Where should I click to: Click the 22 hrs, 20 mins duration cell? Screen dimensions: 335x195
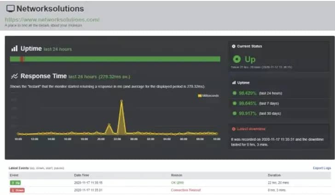(x=278, y=183)
